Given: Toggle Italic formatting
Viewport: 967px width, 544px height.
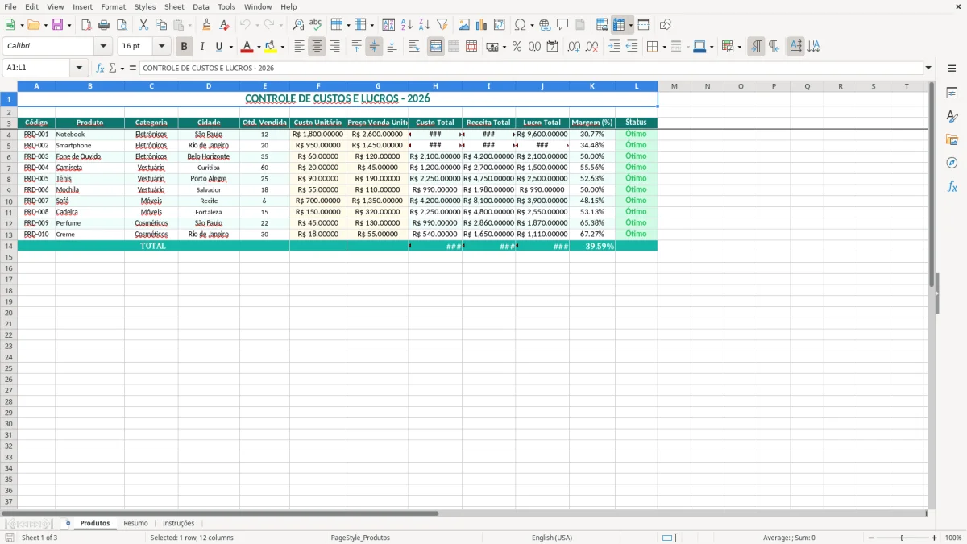Looking at the screenshot, I should point(201,47).
